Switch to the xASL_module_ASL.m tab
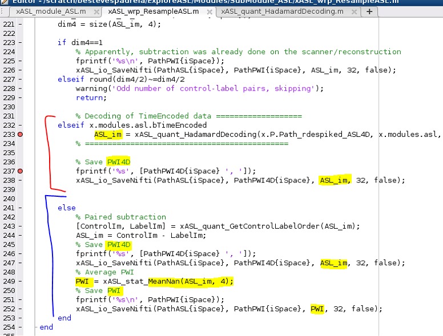The image size is (443, 336). (51, 11)
